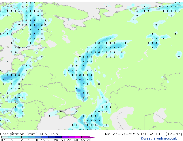Pick the 30–35 mm purple legend swatch
The height and width of the screenshot is (141, 183).
[x=65, y=137]
